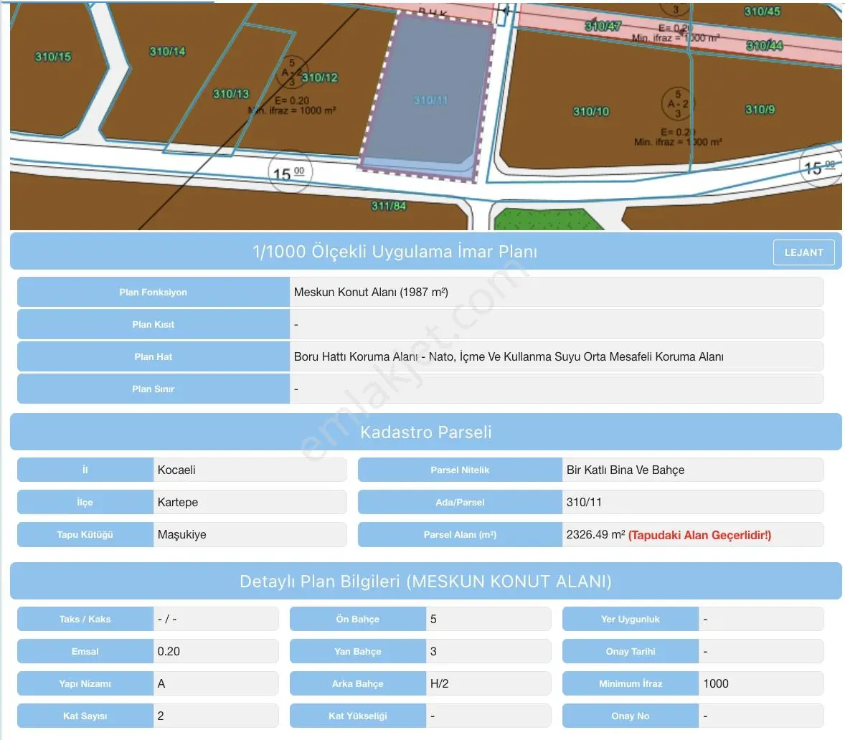The image size is (845, 740).
Task: Click the red 'Tapudaki Alan Geçerlidir!' warning
Action: tap(699, 535)
